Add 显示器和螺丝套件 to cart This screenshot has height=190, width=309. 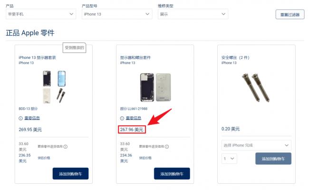(x=172, y=174)
